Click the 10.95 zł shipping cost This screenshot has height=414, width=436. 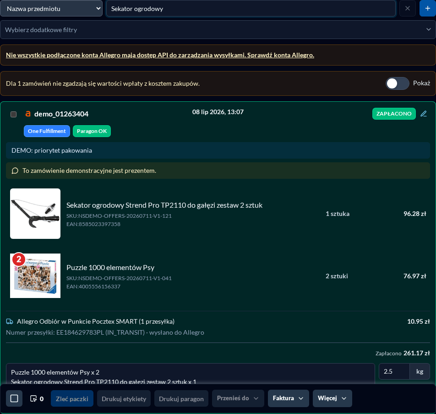click(419, 321)
